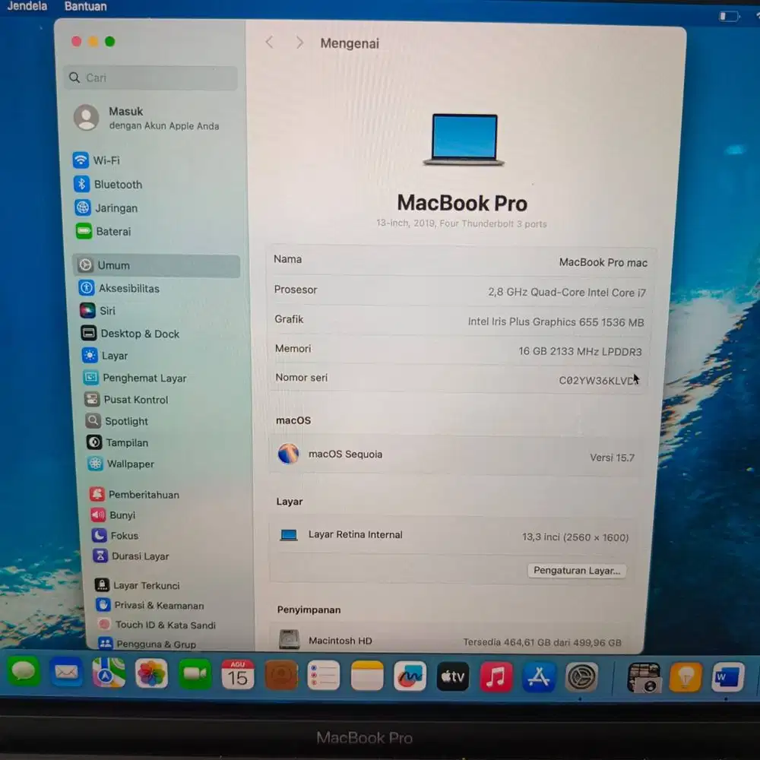Launch Freeform from the Dock
Screen dimensions: 760x760
[x=410, y=676]
